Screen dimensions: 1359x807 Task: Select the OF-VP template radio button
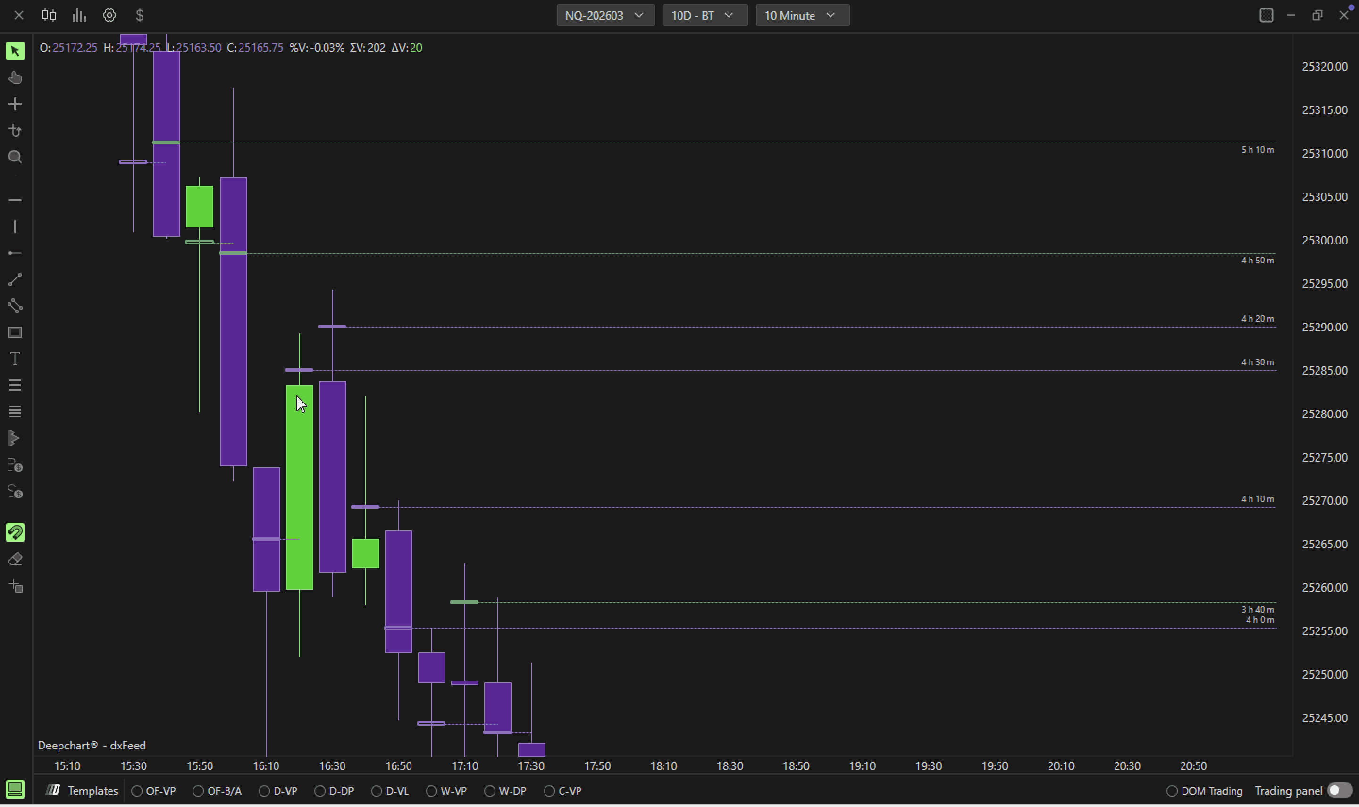(x=137, y=790)
